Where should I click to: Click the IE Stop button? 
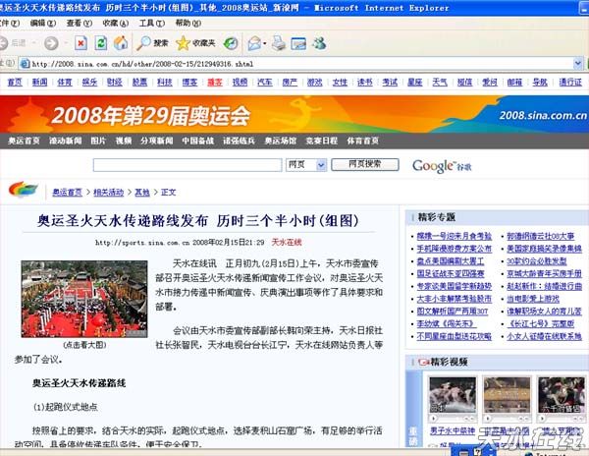coord(80,43)
